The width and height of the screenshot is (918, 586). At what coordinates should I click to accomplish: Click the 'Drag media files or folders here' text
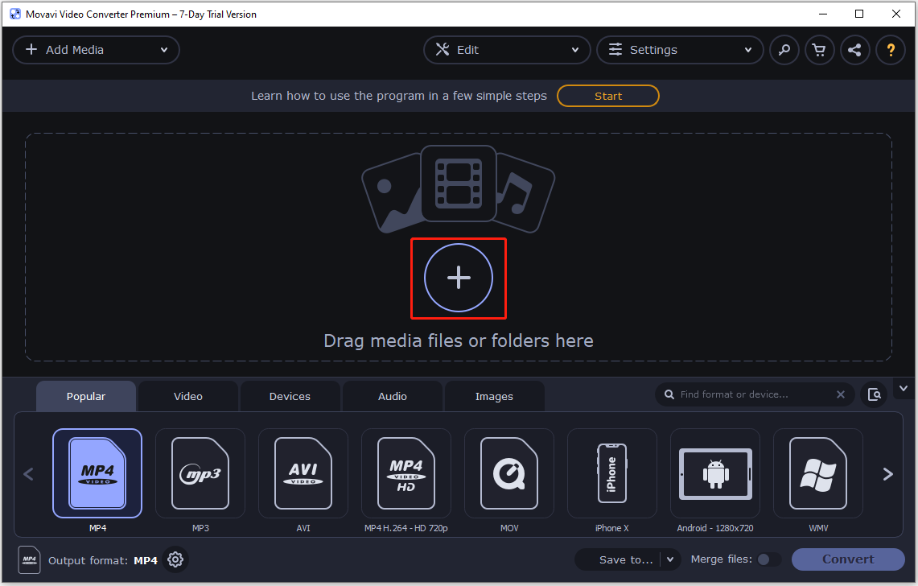click(459, 340)
